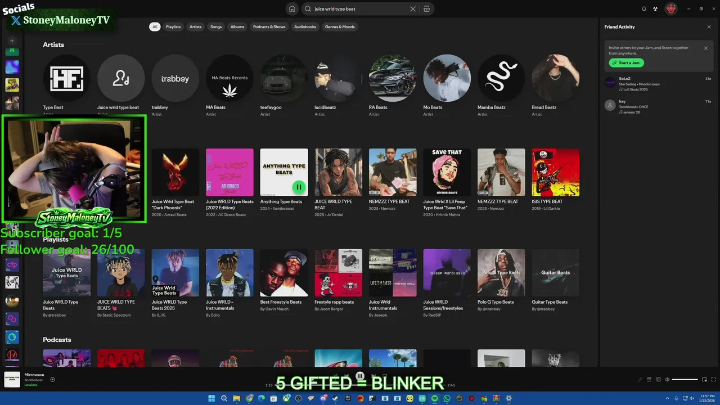Open Windows taskbar search

[x=224, y=398]
